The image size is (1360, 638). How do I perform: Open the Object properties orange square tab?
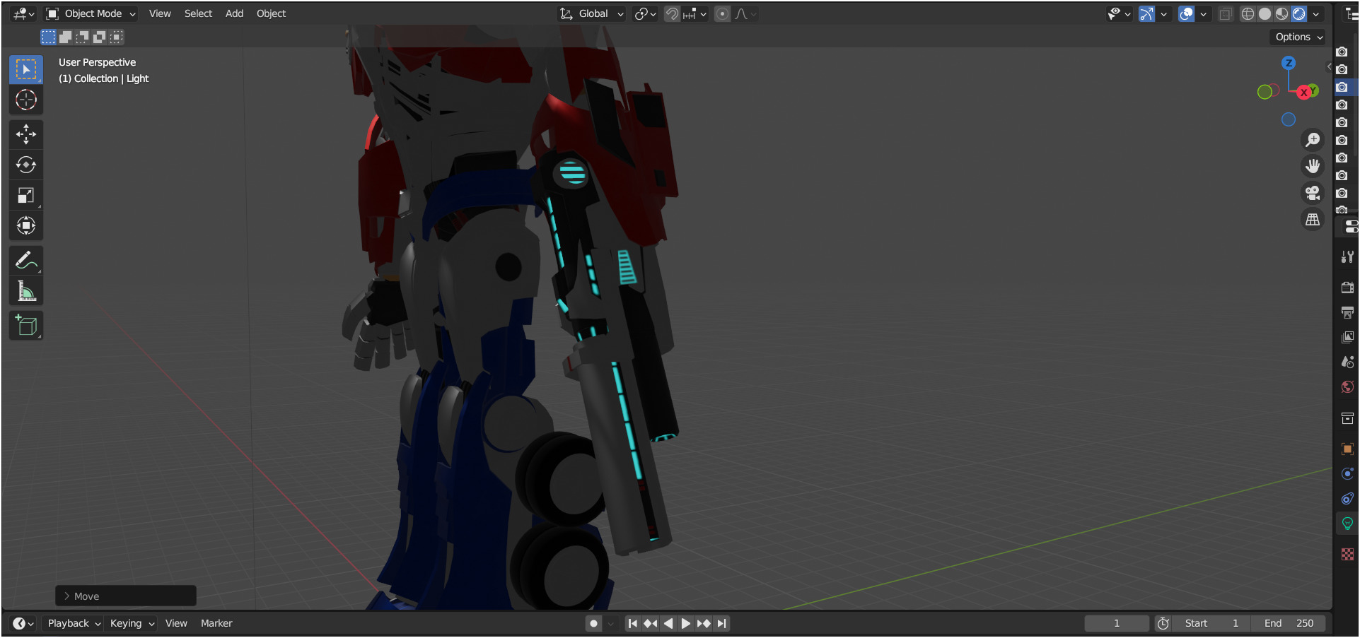coord(1347,449)
